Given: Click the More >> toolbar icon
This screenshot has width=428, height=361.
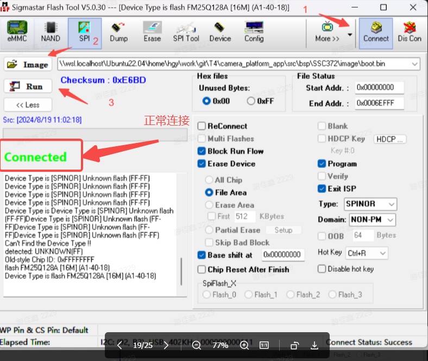Looking at the screenshot, I should (x=328, y=32).
